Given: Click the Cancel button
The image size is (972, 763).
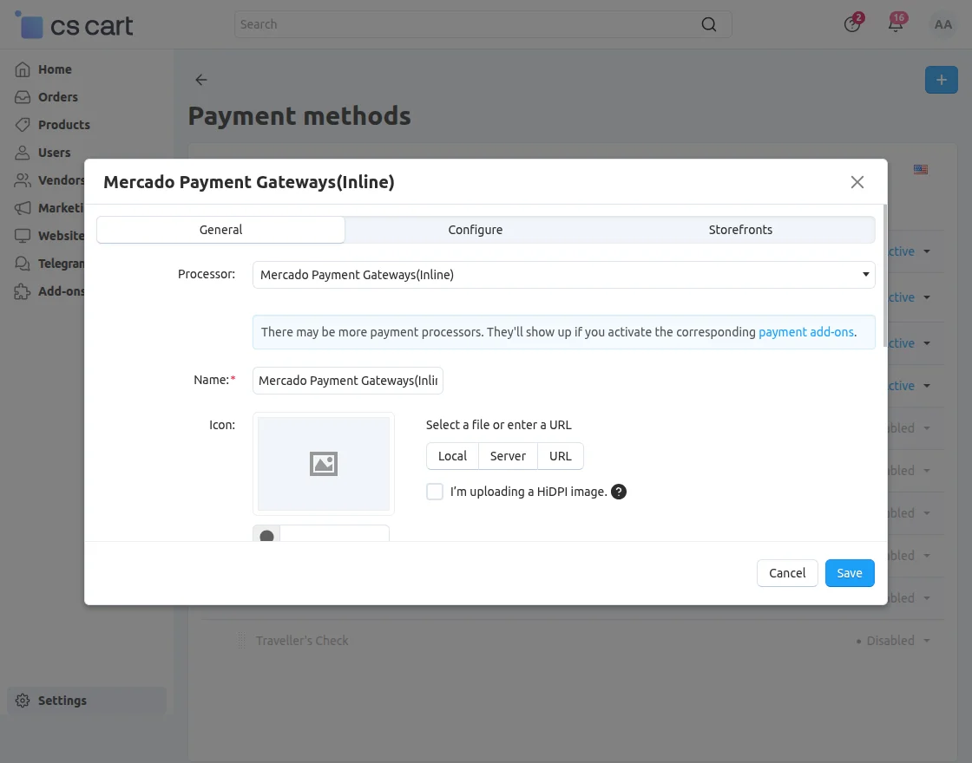Looking at the screenshot, I should (787, 573).
